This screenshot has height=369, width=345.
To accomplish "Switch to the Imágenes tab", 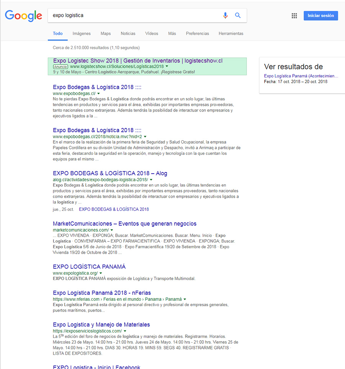I will pos(82,33).
